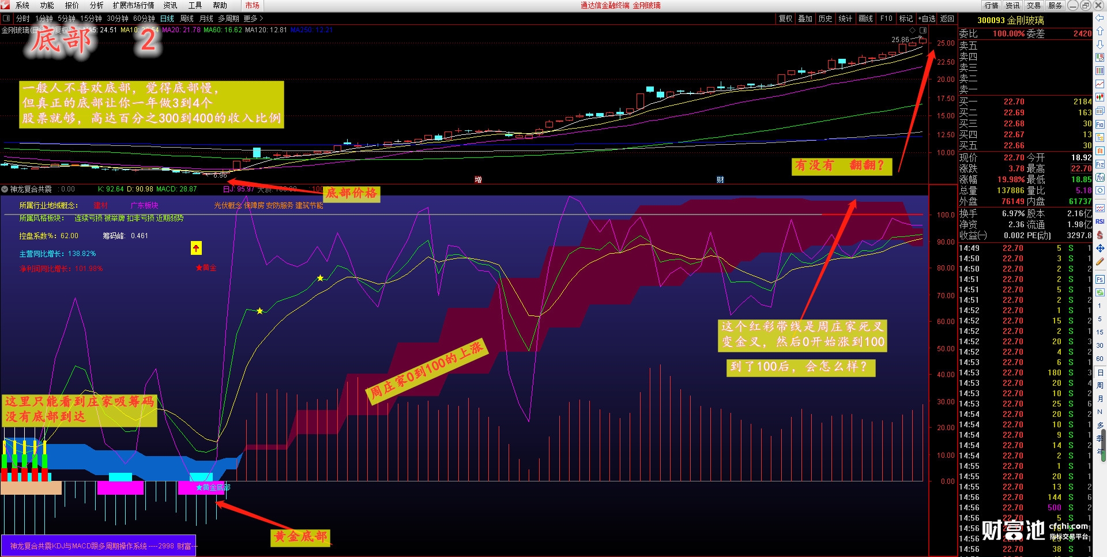Click the 市场 tab

(x=253, y=5)
